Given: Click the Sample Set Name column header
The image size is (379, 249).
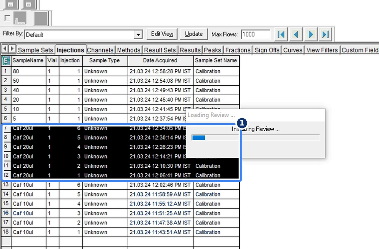Looking at the screenshot, I should (216, 60).
